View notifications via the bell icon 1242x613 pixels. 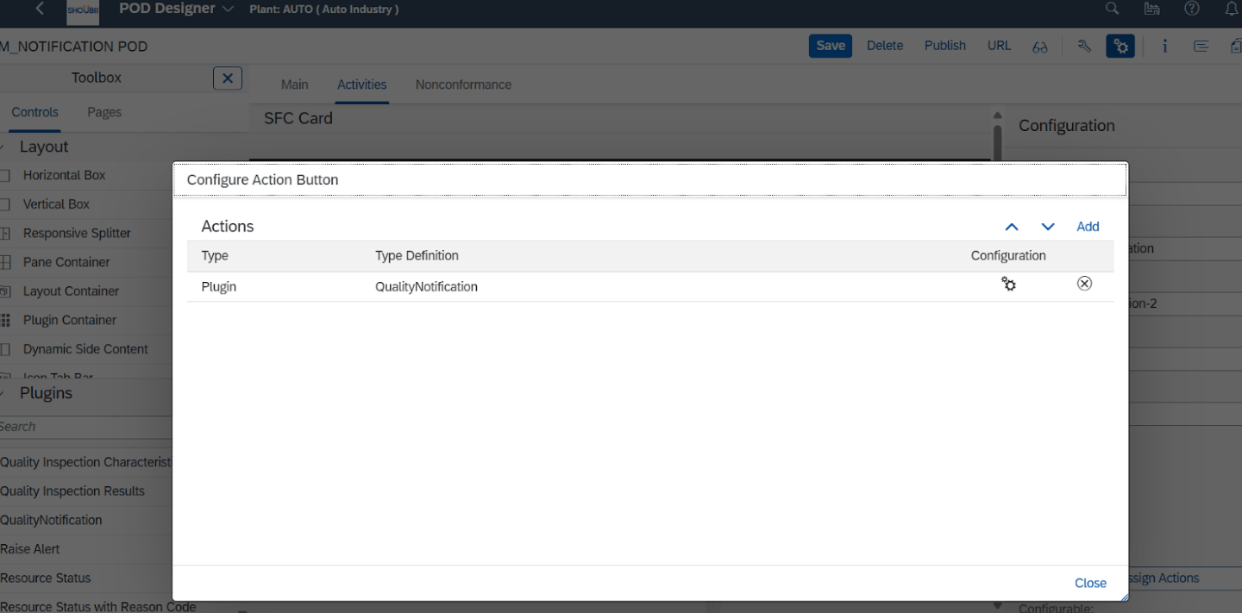(1231, 9)
